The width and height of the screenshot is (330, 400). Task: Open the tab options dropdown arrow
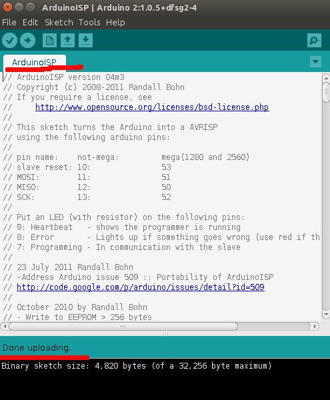click(315, 62)
